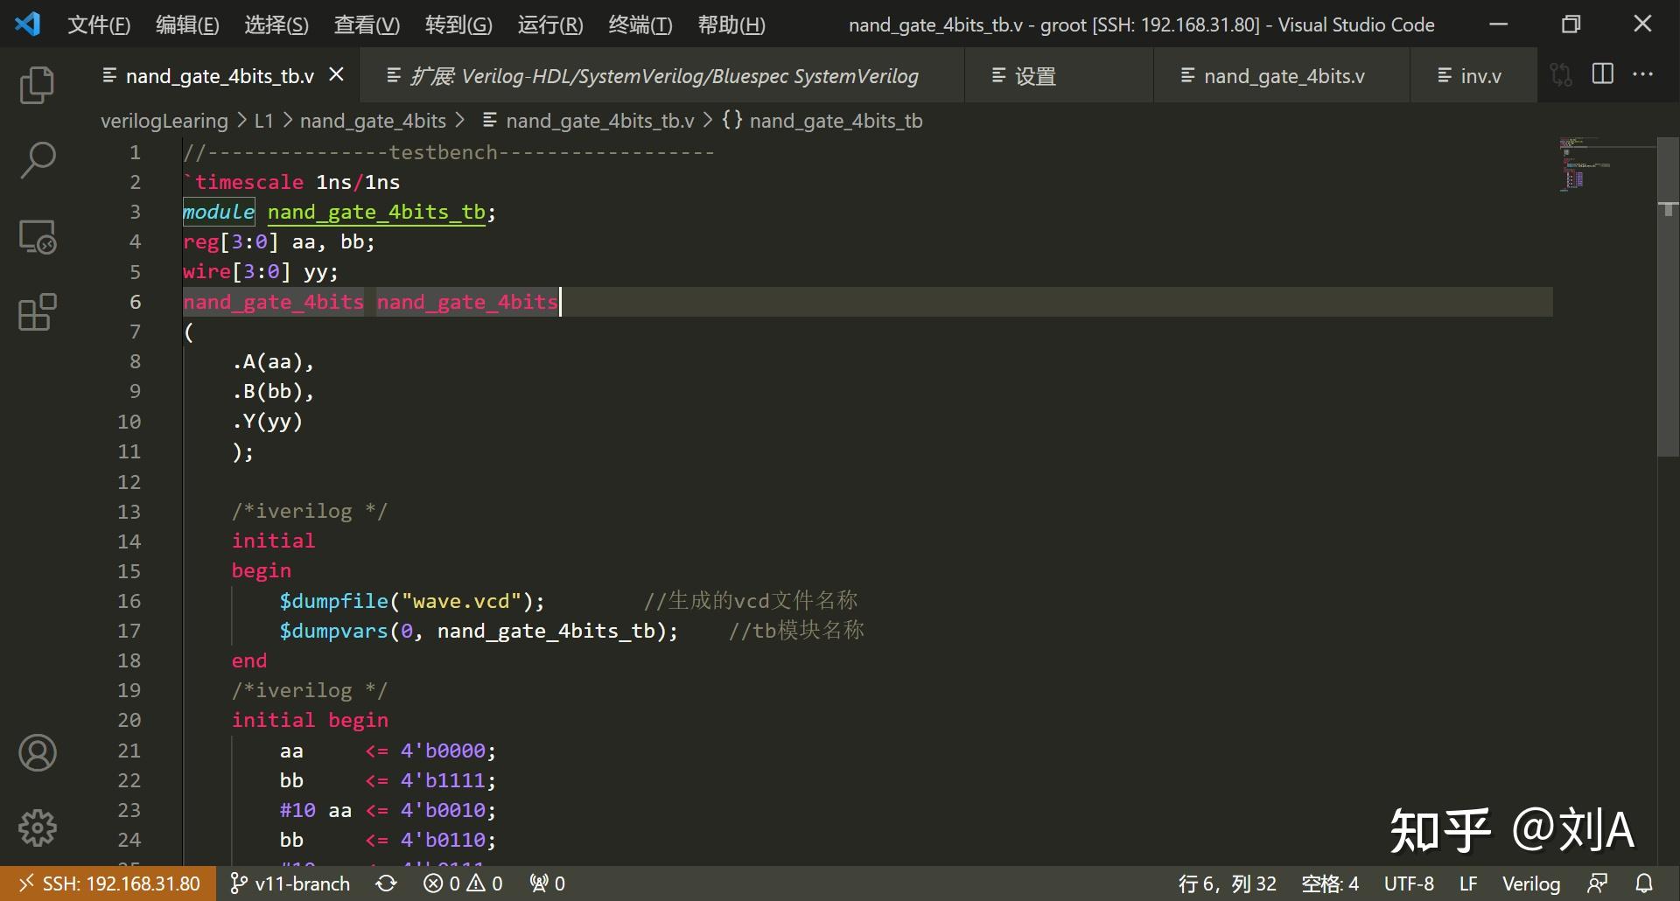Open breadcrumb dropdown for nand_gate_4bits folder
This screenshot has width=1680, height=901.
point(373,121)
